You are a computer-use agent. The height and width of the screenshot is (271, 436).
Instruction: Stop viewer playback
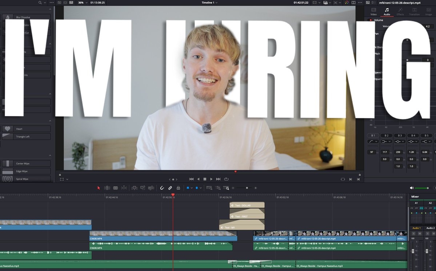[x=205, y=179]
